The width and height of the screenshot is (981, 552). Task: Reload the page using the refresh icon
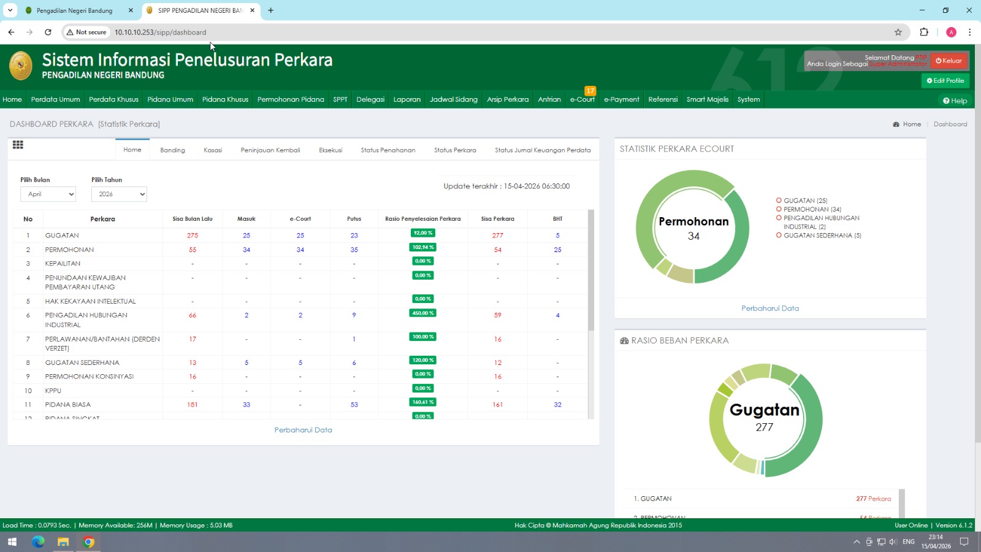(48, 33)
